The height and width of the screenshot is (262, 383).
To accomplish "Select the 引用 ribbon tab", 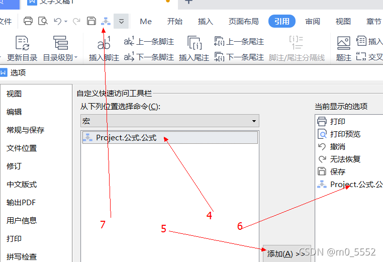I will (x=282, y=21).
